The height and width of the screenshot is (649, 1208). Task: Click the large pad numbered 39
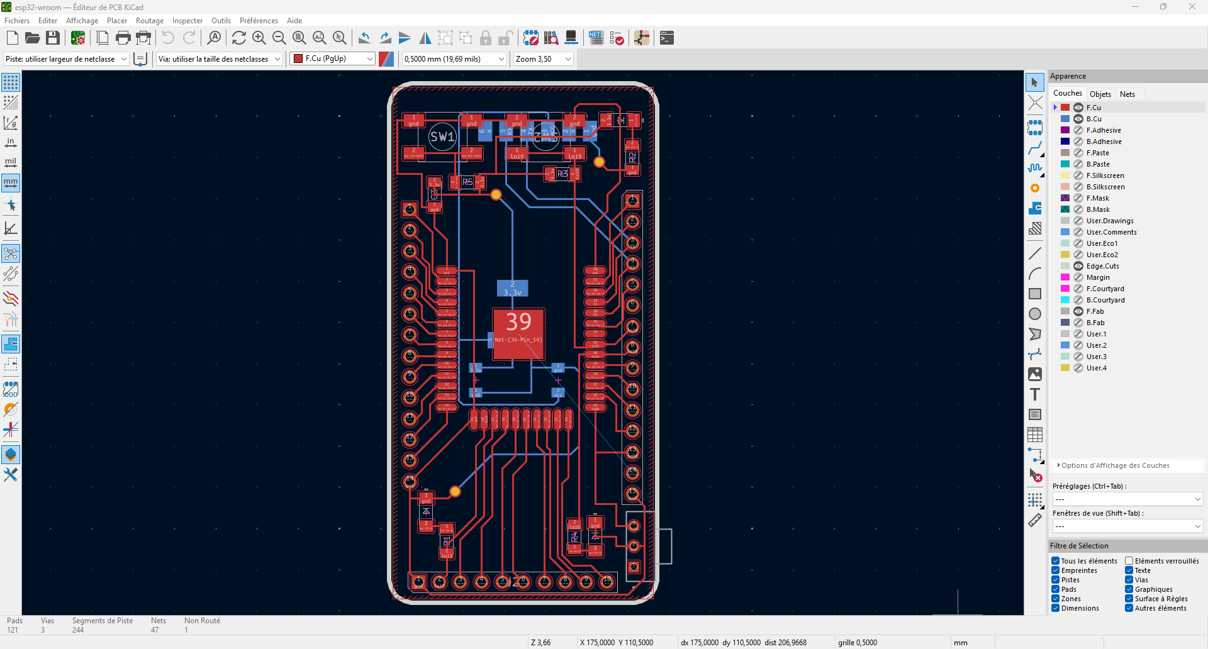[518, 334]
